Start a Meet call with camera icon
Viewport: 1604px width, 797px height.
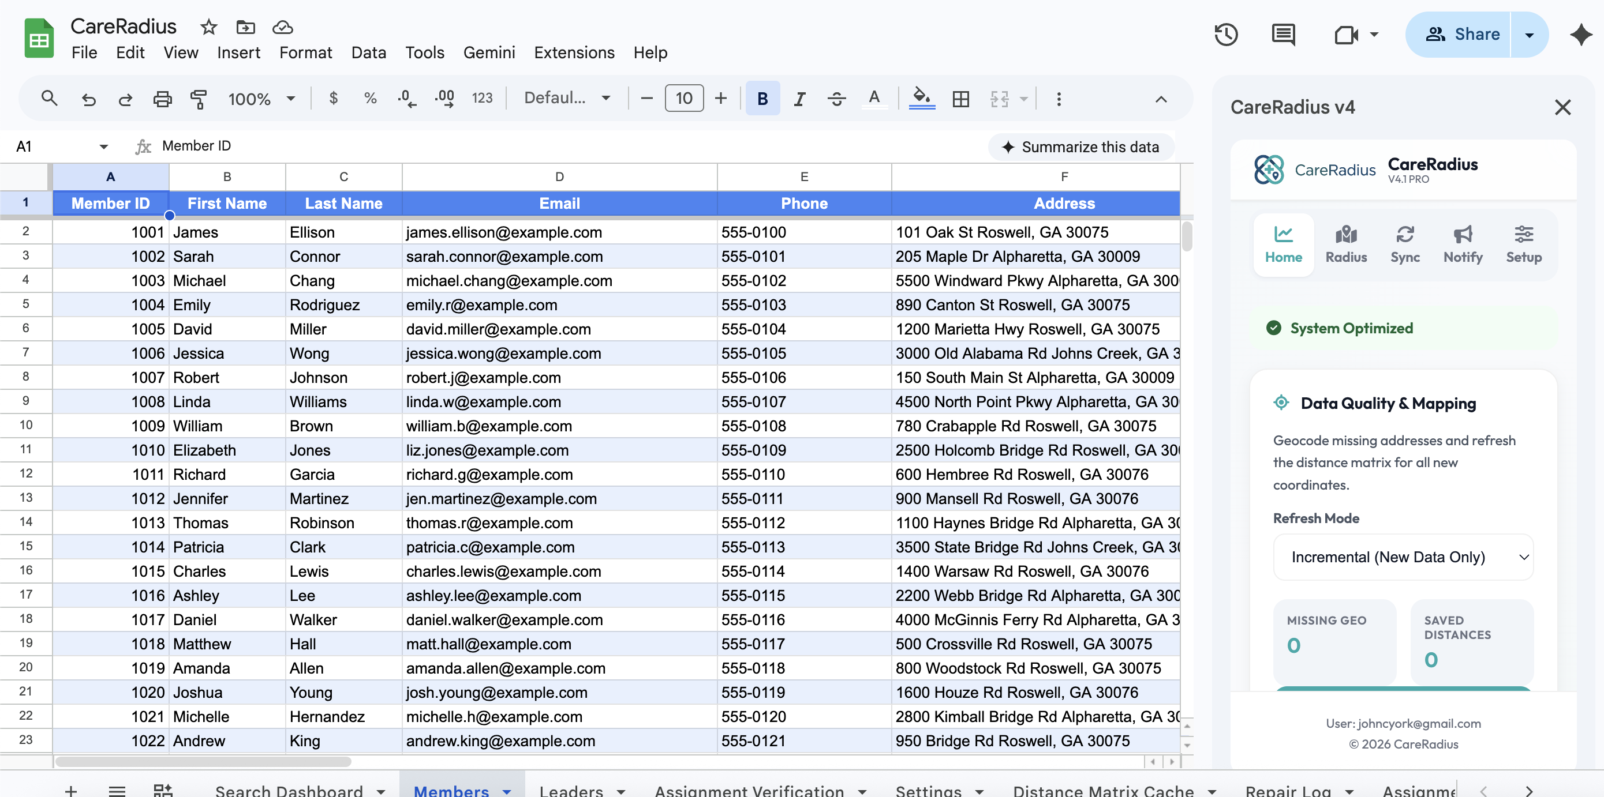pyautogui.click(x=1345, y=34)
